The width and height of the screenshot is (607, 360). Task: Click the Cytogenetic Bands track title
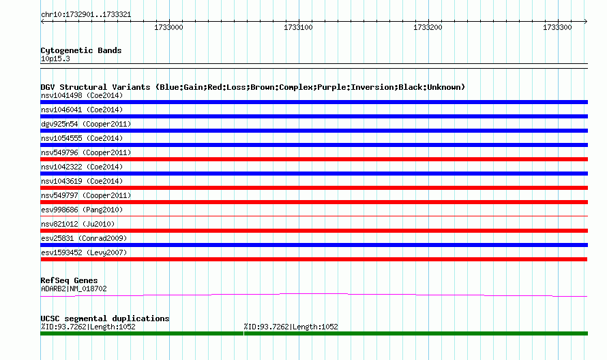click(x=81, y=50)
